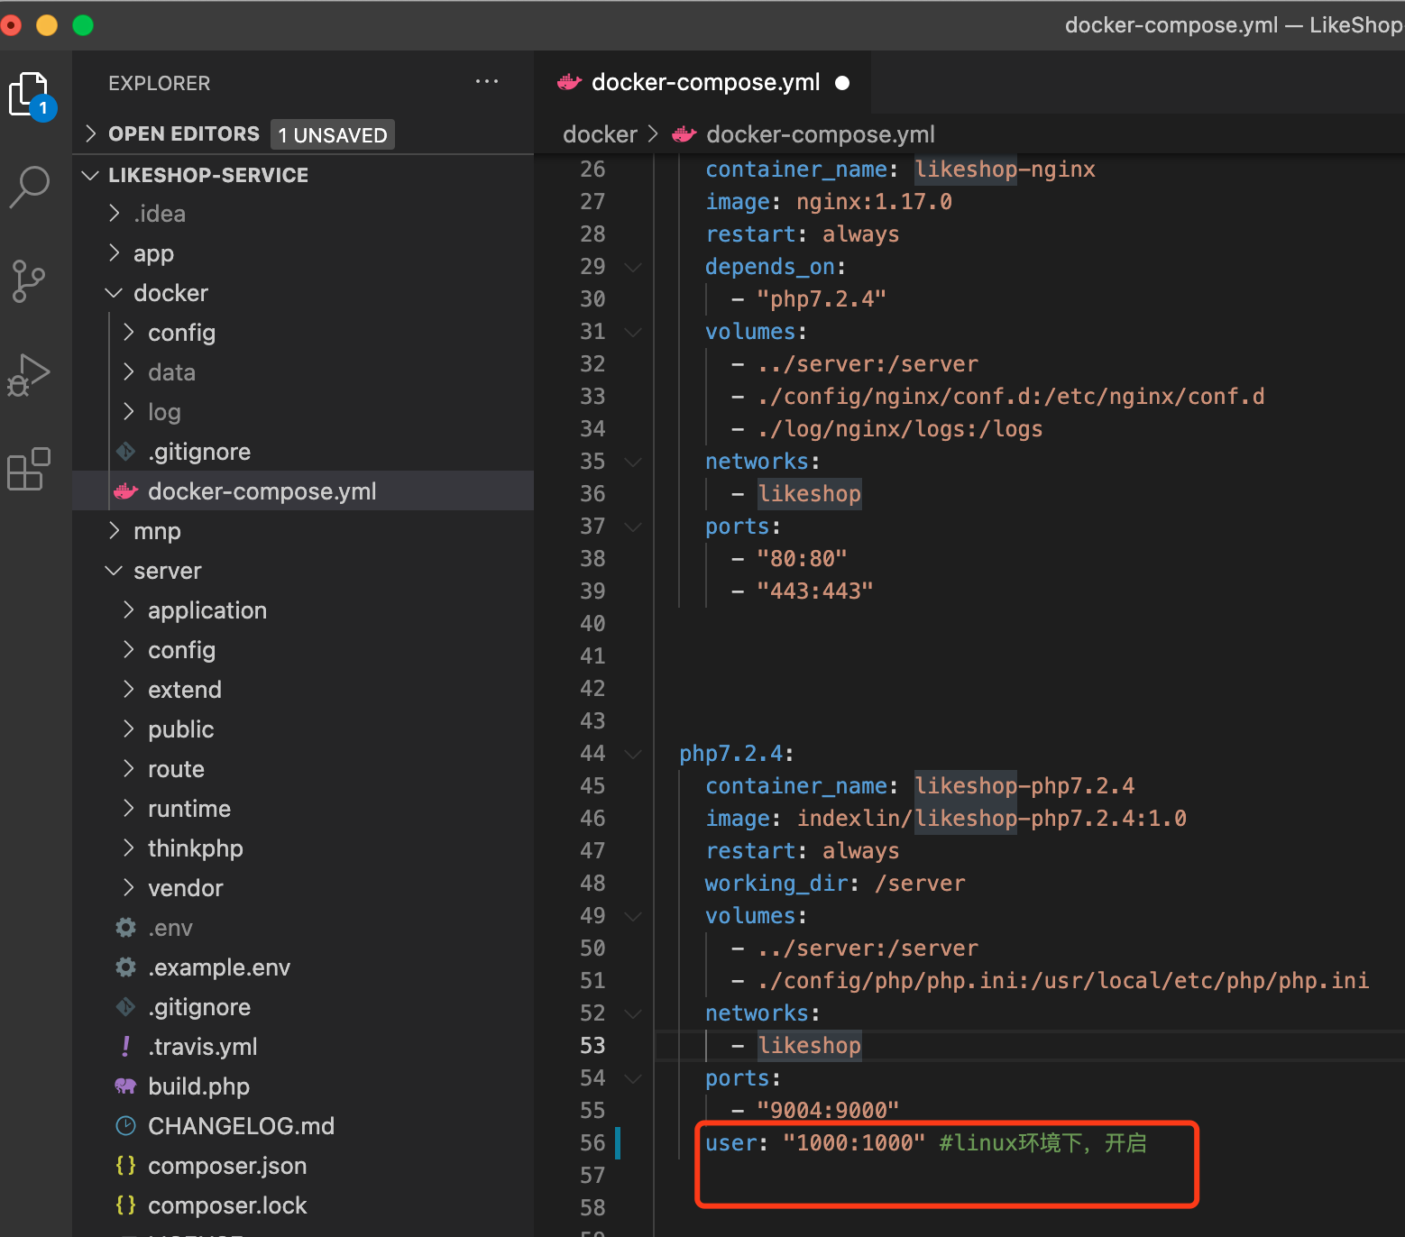The height and width of the screenshot is (1237, 1405).
Task: Click the docker-compose.yml breadcrumb segment
Action: tap(820, 134)
